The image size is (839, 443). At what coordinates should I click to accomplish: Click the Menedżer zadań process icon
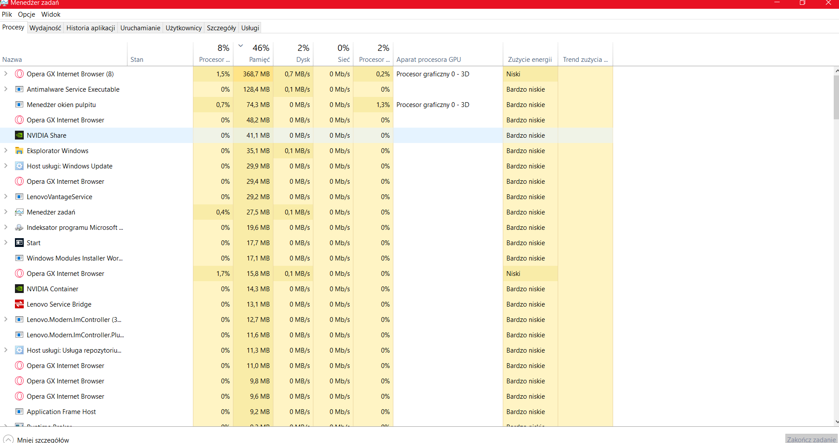click(19, 212)
